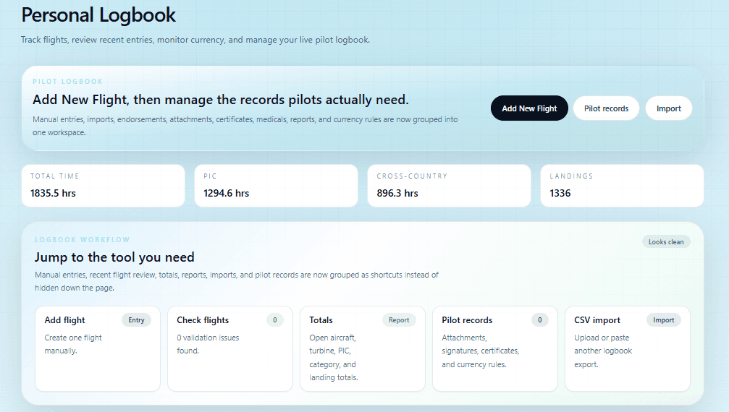
Task: Click 'Upload or paste another logbook export.' text
Action: 603,351
